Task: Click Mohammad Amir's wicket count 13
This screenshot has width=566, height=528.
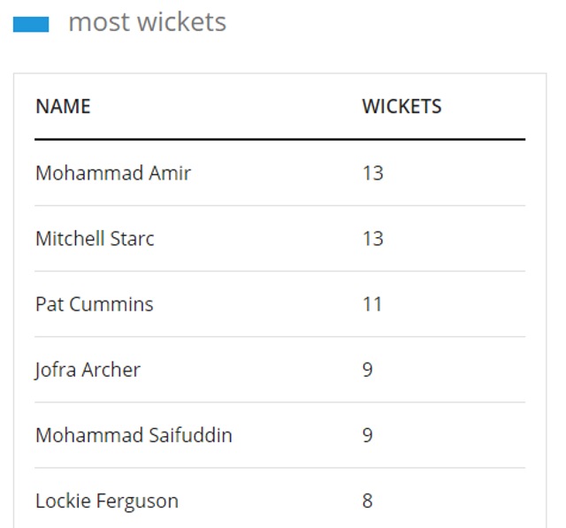Action: pos(373,172)
